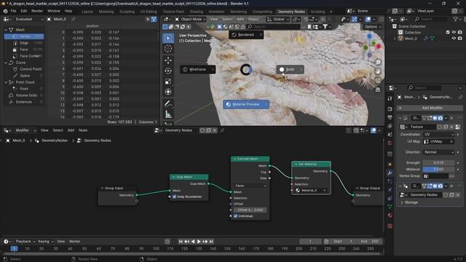Open the viewport Options dropdown
Viewport: 466px width, 262px height.
click(373, 27)
